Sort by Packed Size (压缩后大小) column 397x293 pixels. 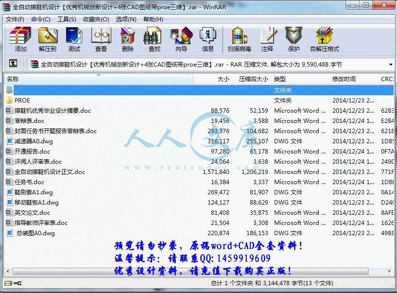pos(251,79)
